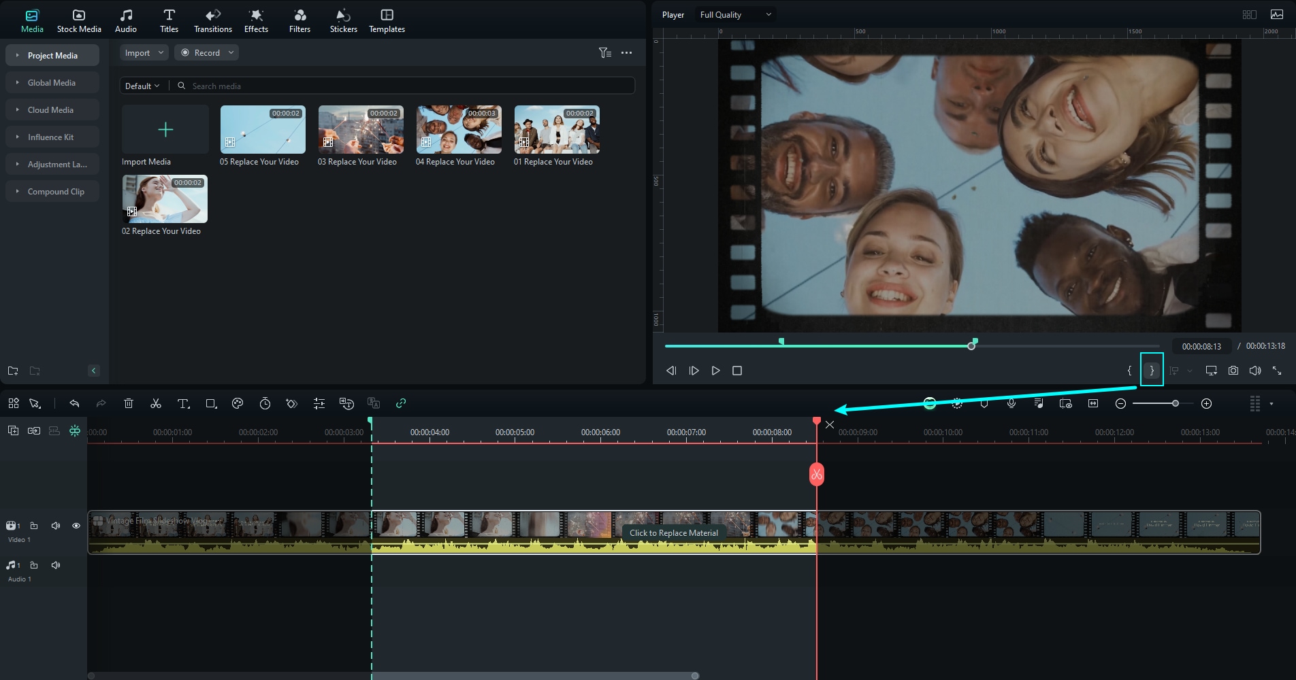
Task: Undo the last action
Action: [74, 403]
